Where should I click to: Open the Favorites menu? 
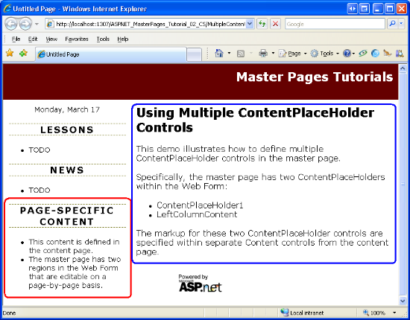pos(77,39)
